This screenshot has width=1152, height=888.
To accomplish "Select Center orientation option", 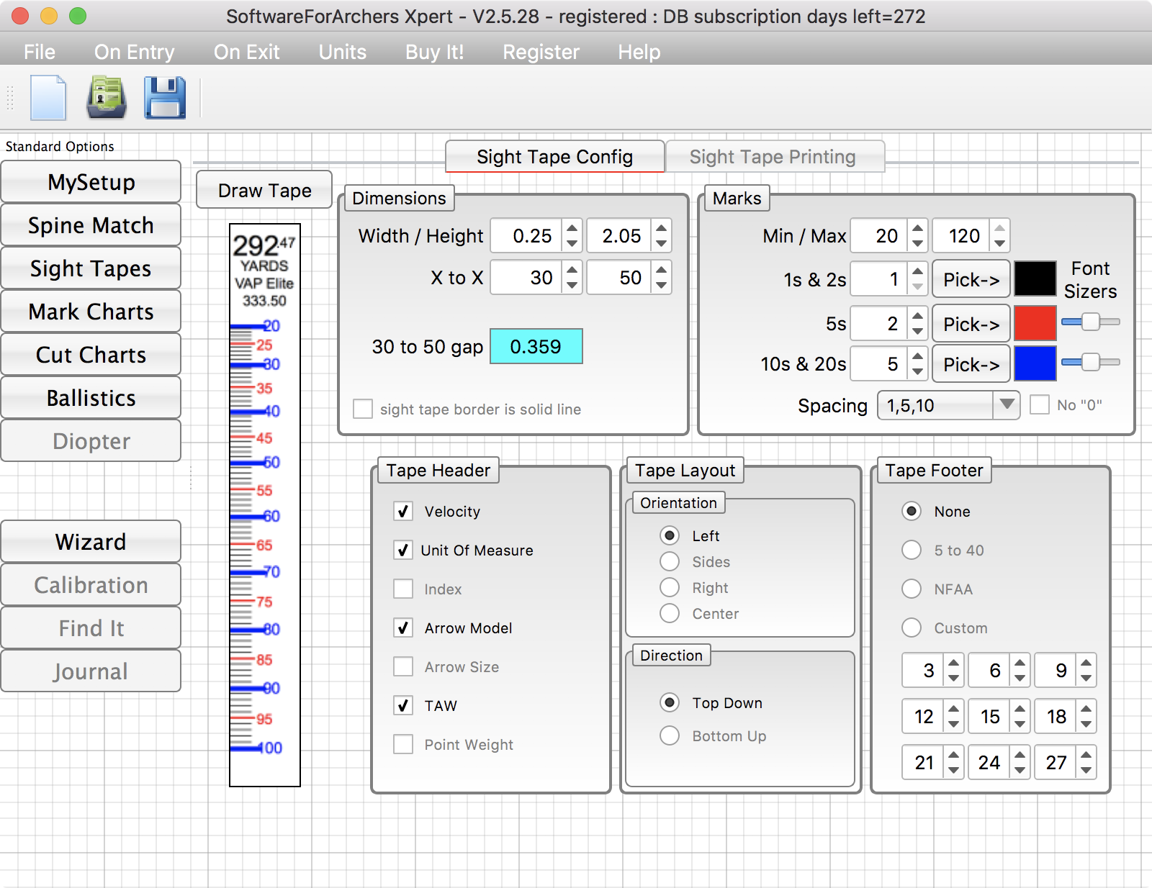I will click(670, 614).
